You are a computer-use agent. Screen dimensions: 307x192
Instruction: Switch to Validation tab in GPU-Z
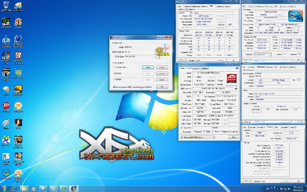click(x=204, y=68)
